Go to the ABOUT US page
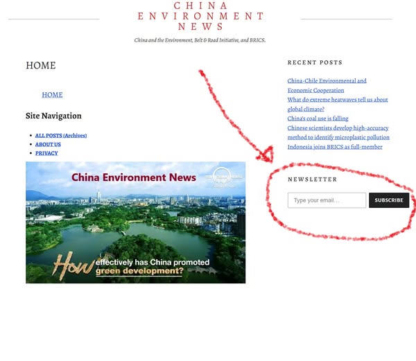The width and height of the screenshot is (416, 361). 48,144
